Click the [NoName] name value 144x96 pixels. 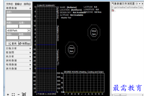point(72,7)
